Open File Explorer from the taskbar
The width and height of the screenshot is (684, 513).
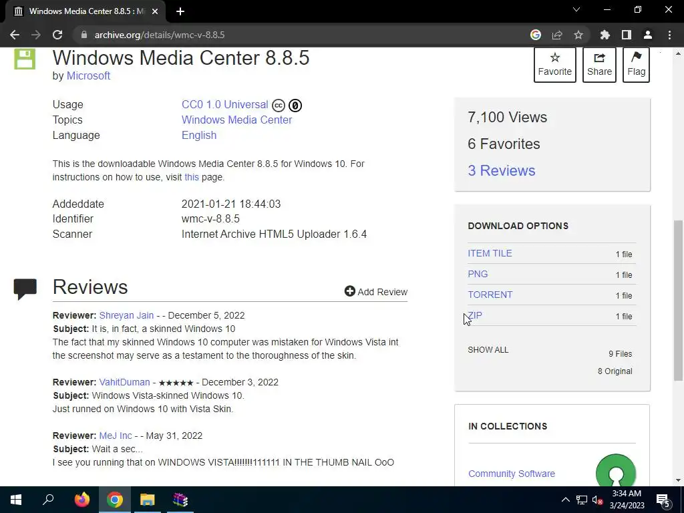pyautogui.click(x=148, y=500)
